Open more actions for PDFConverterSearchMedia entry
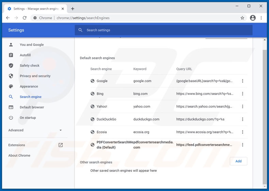This screenshot has height=191, width=269. point(242,145)
